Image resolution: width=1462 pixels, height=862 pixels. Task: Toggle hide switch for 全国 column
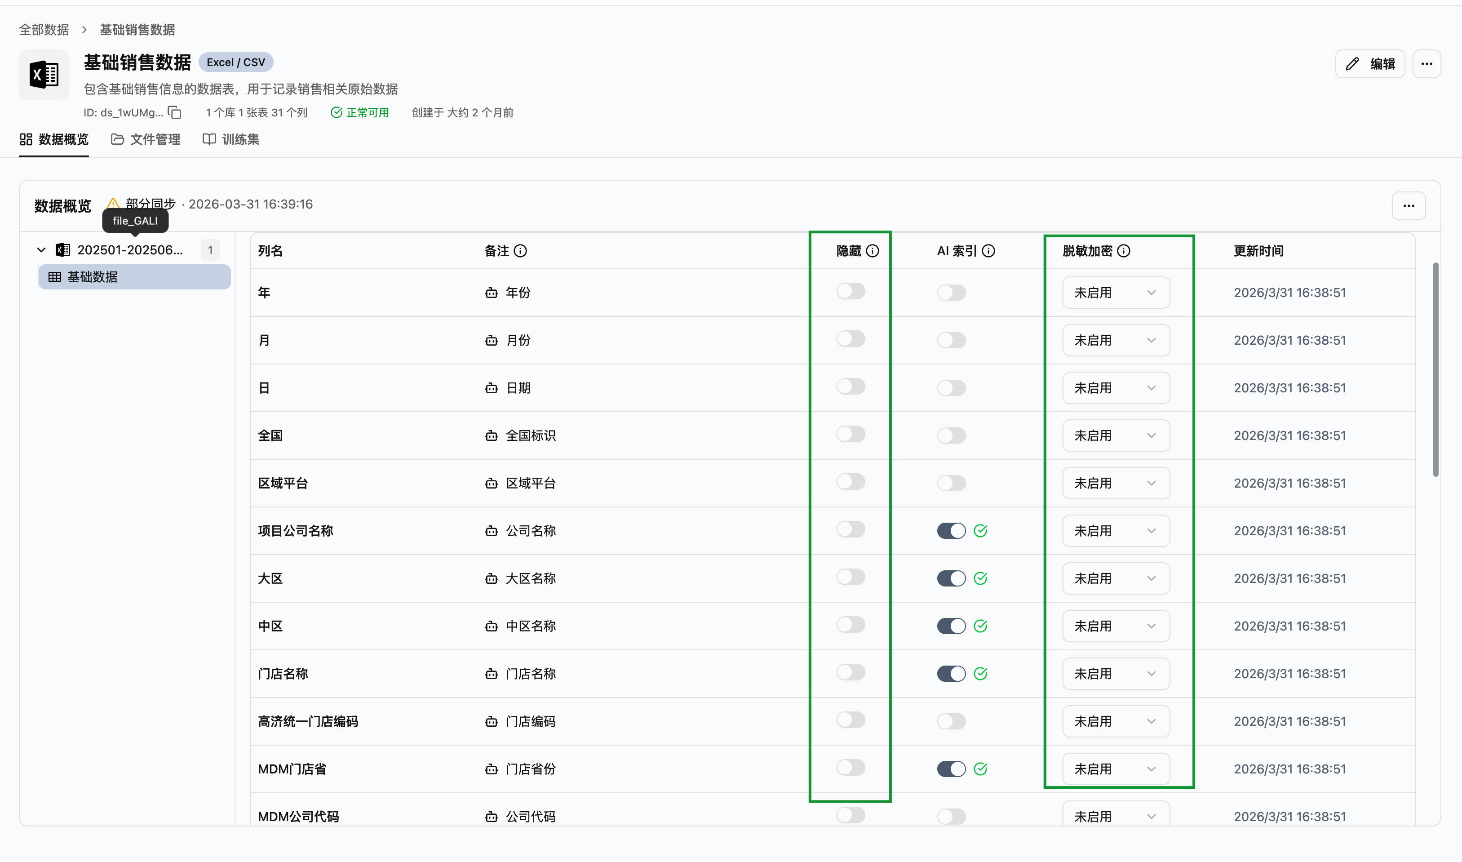851,434
